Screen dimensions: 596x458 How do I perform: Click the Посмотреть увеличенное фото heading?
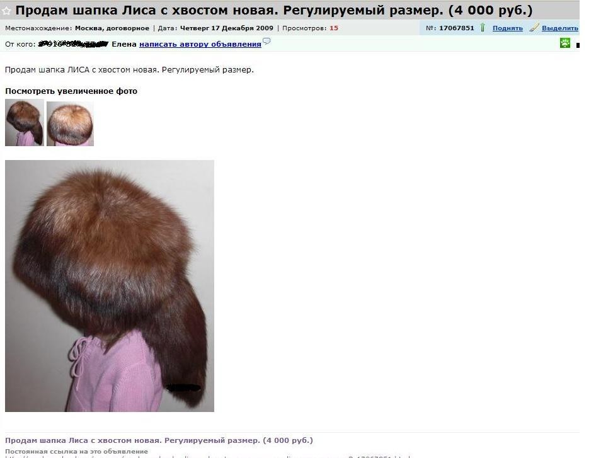(71, 91)
